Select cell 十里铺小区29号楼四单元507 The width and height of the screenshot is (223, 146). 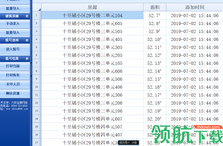(x=92, y=127)
